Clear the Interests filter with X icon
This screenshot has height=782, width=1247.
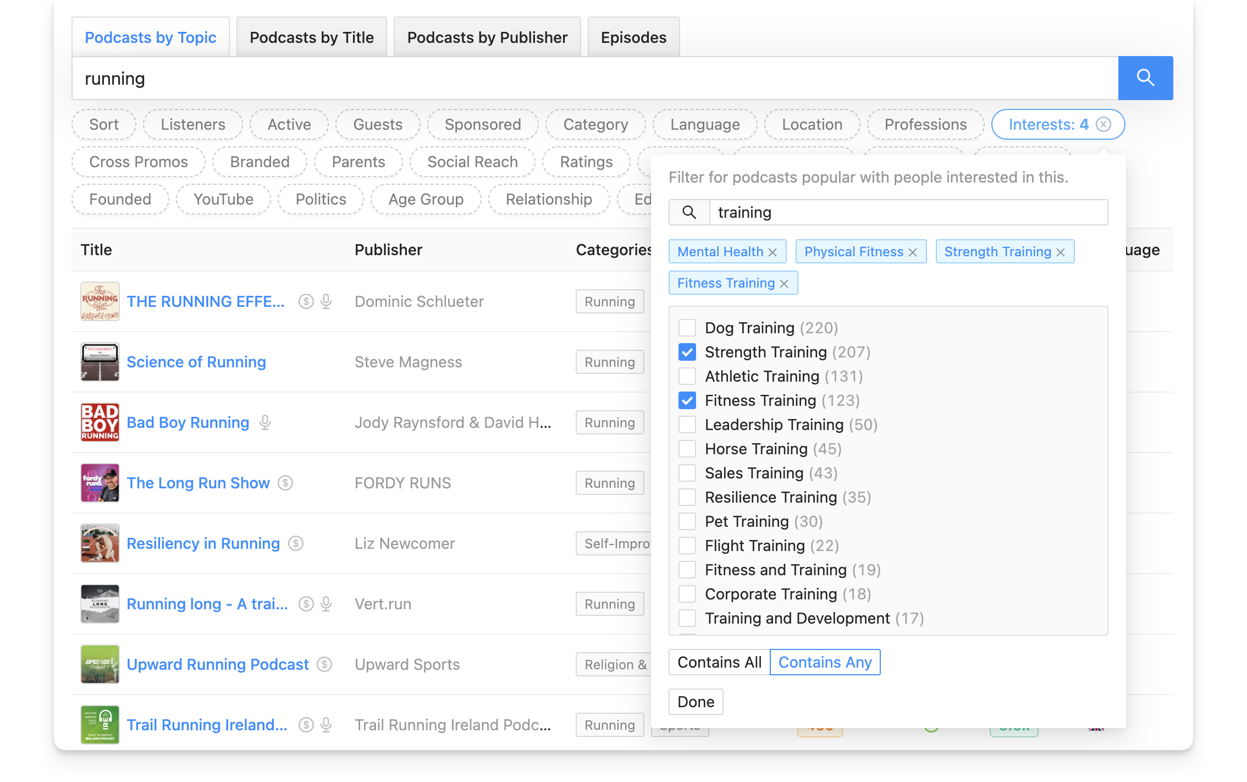click(x=1103, y=124)
